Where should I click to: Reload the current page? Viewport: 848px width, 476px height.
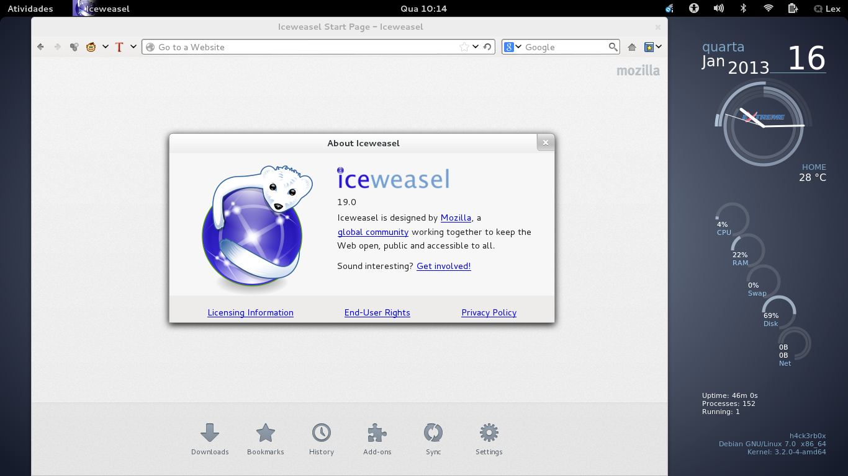[x=487, y=47]
